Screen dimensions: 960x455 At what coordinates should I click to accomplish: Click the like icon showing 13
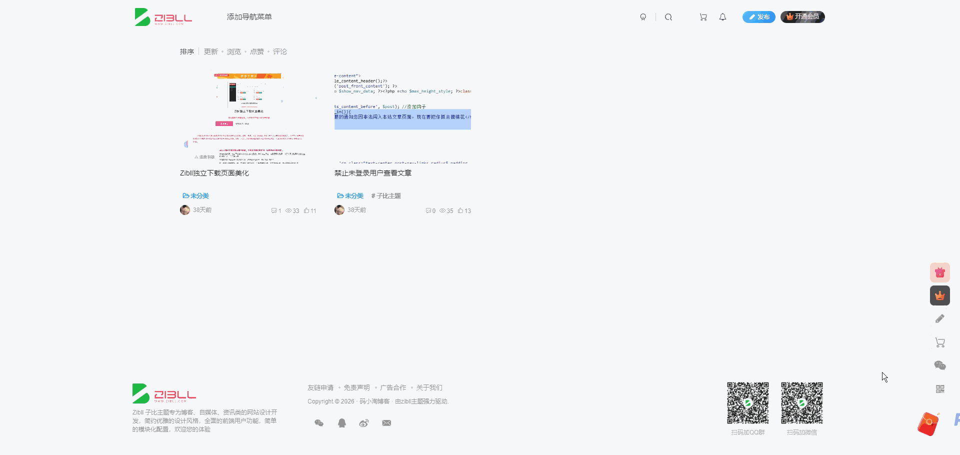click(x=464, y=210)
